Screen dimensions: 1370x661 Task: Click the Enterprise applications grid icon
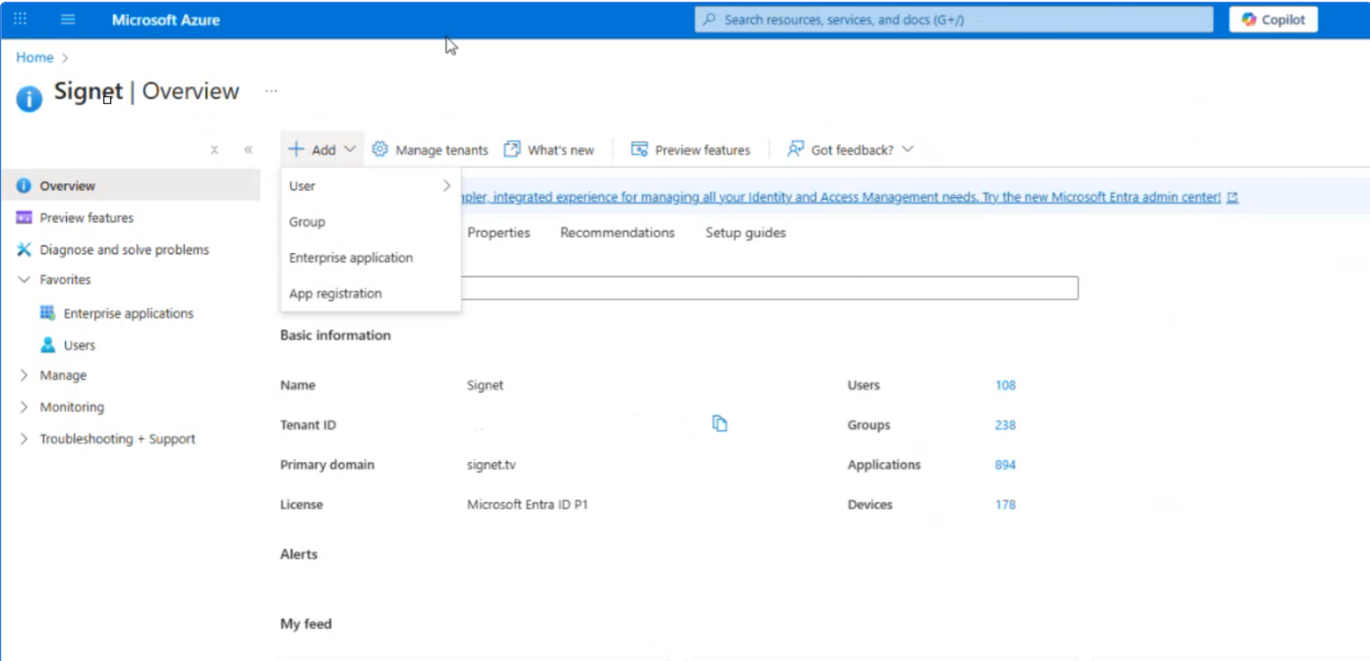[47, 313]
